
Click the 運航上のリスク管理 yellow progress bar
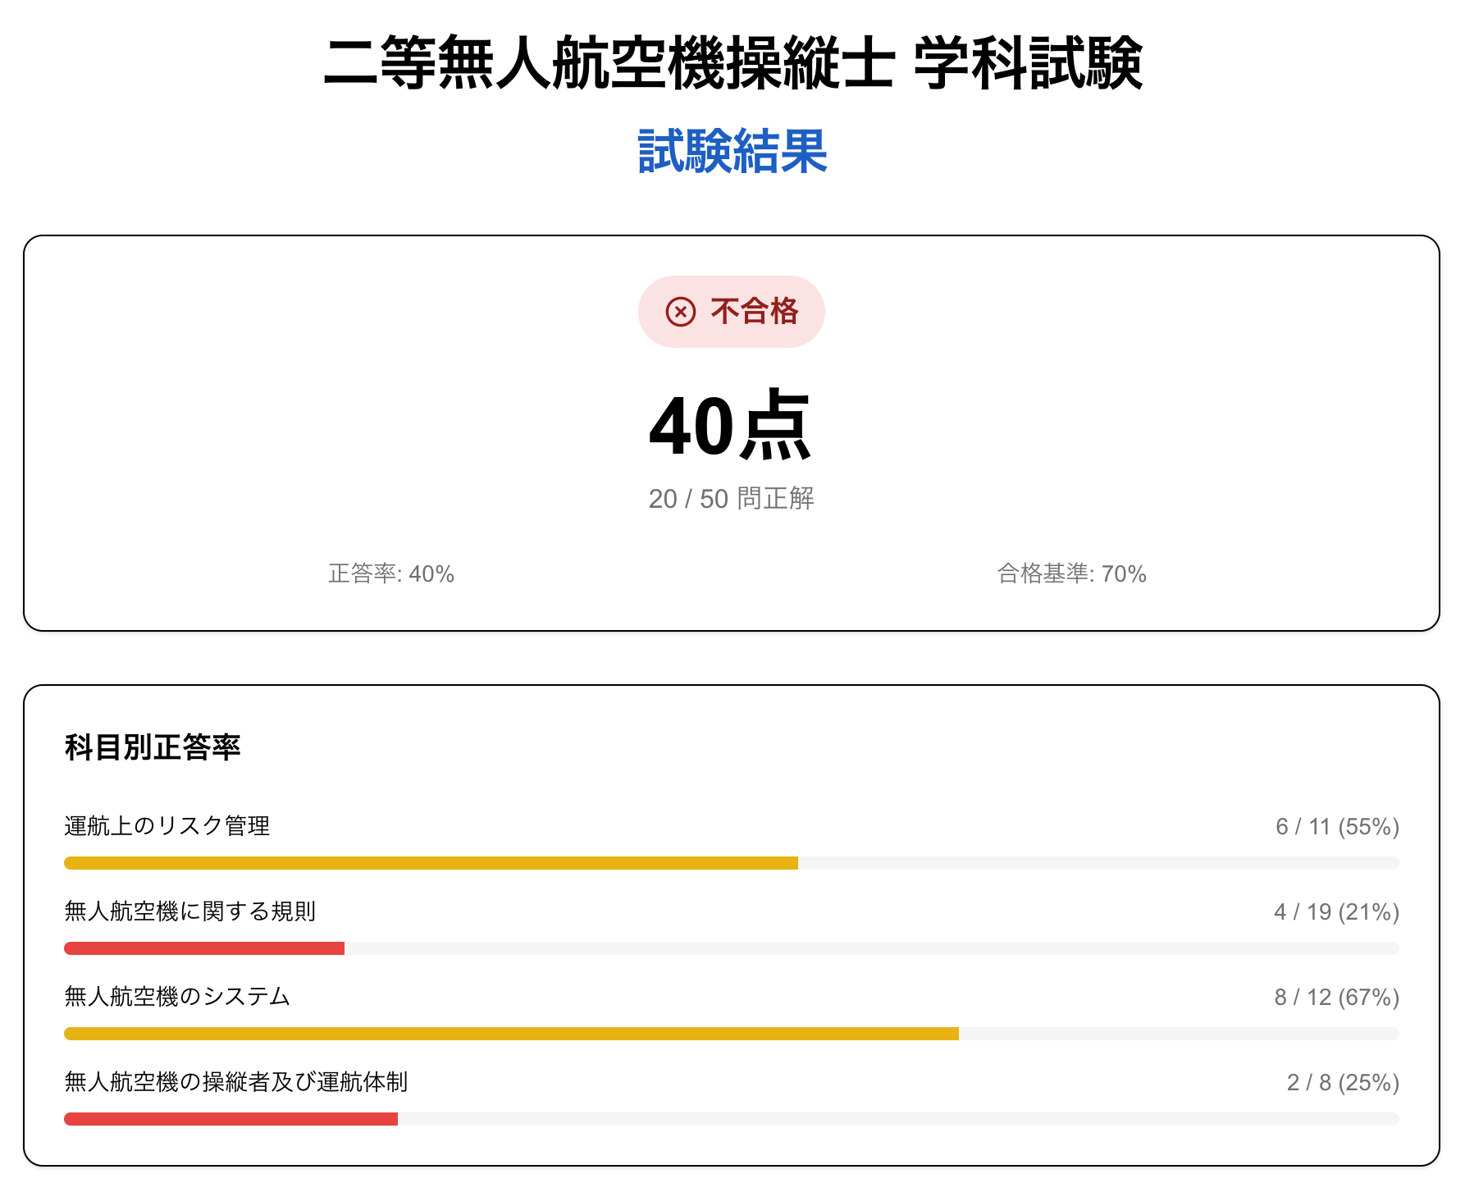click(431, 863)
